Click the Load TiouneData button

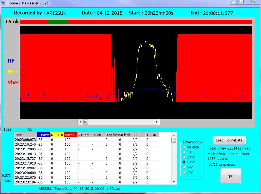tap(229, 140)
